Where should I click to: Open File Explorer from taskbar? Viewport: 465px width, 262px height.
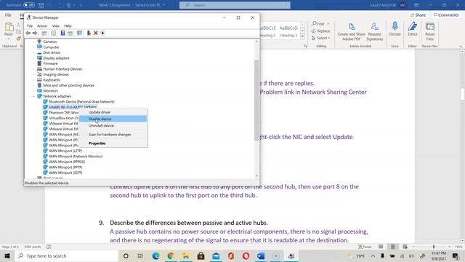(186, 255)
